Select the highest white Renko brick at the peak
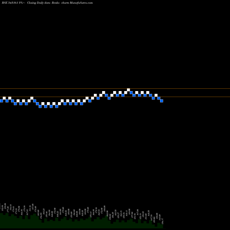Viewport: 230px width, 230px height. (x=128, y=90)
